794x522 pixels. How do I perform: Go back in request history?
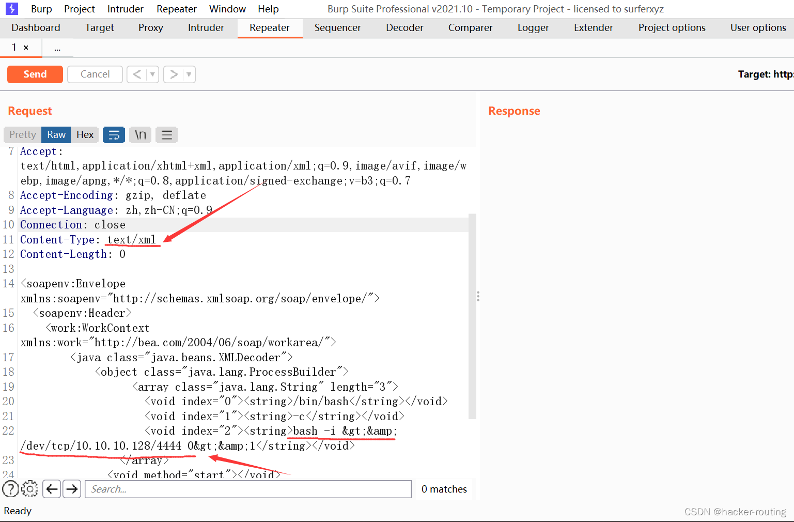click(137, 74)
